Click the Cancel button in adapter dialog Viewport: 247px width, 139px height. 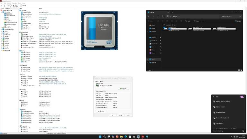click(120, 115)
